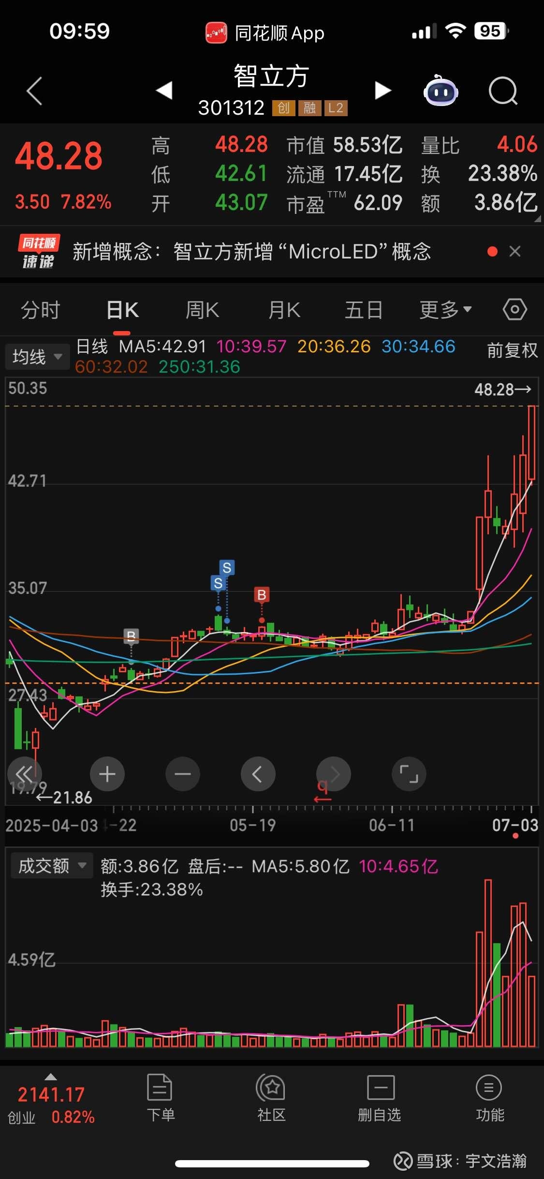The width and height of the screenshot is (544, 1179).
Task: Dismiss the news banner with X
Action: click(515, 251)
